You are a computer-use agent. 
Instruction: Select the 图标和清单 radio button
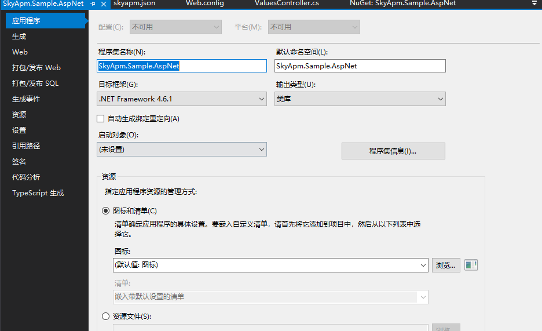106,210
